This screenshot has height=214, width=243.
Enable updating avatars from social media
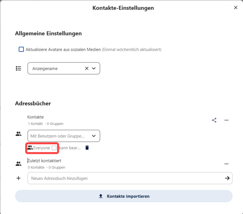click(x=21, y=49)
